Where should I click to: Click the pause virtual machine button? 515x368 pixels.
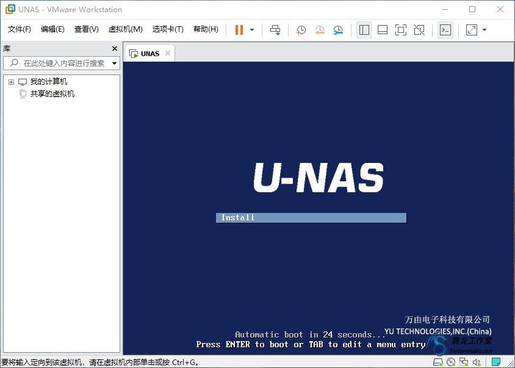coord(239,30)
